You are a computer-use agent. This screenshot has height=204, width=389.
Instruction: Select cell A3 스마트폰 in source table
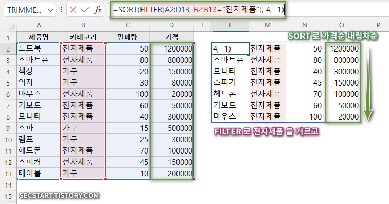(39, 60)
